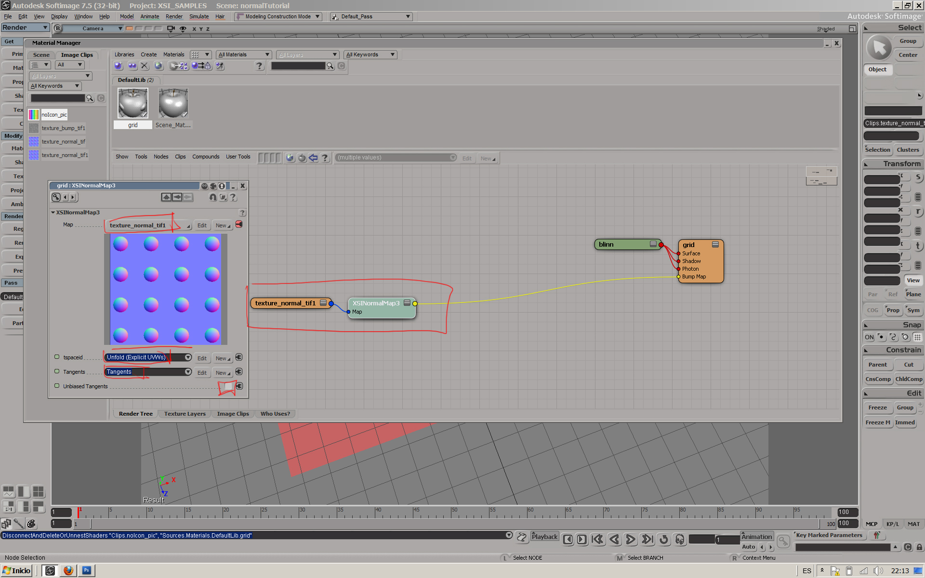Switch to Image Clips tab in left panel
925x578 pixels.
[x=77, y=55]
